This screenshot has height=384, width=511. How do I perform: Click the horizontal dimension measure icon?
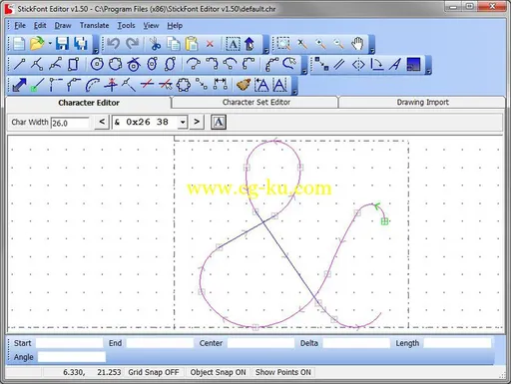pyautogui.click(x=221, y=85)
